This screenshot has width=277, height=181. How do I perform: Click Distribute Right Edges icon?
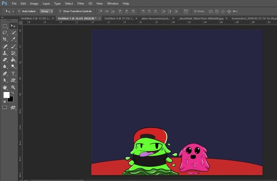pyautogui.click(x=176, y=12)
